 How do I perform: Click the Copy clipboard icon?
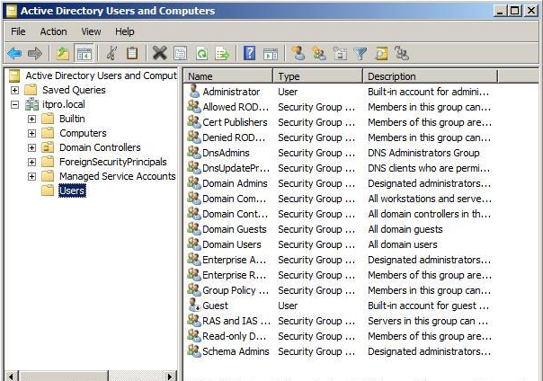[x=132, y=54]
